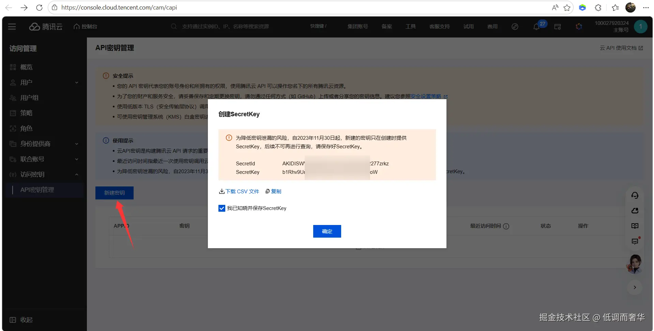Open the 工具 top menu
Screen dimensions: 654x331
click(410, 27)
